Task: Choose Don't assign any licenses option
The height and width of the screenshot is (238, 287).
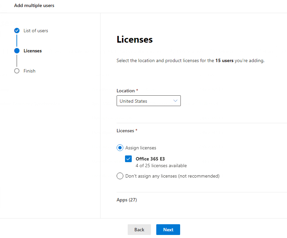Action: point(120,176)
